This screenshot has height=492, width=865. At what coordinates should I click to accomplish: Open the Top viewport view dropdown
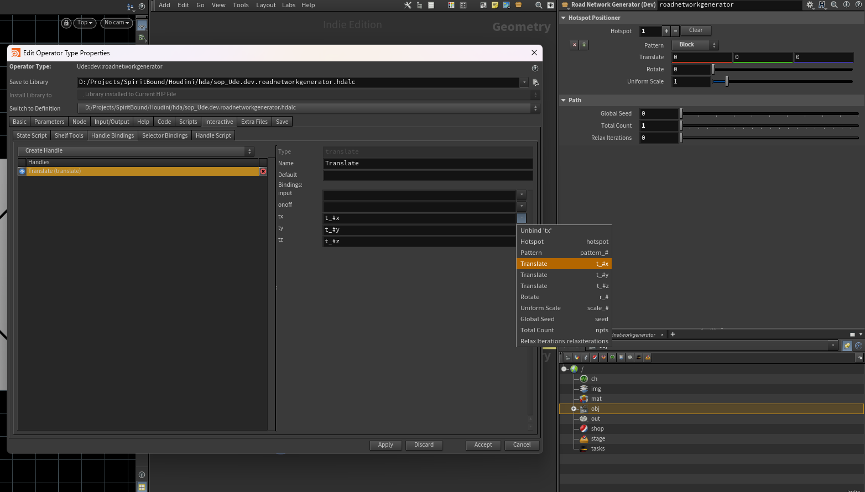85,23
